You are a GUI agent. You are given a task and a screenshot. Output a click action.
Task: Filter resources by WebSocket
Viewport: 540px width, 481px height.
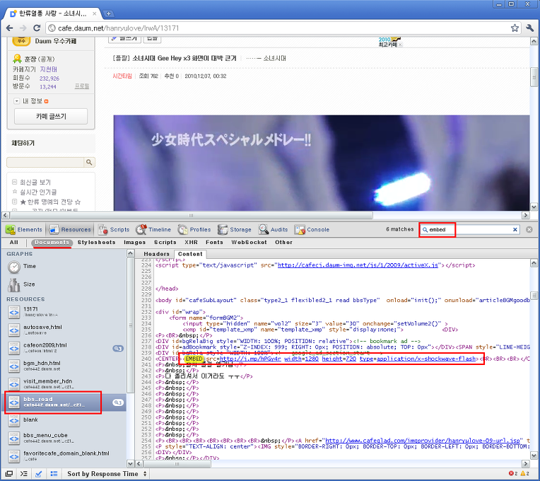click(249, 242)
